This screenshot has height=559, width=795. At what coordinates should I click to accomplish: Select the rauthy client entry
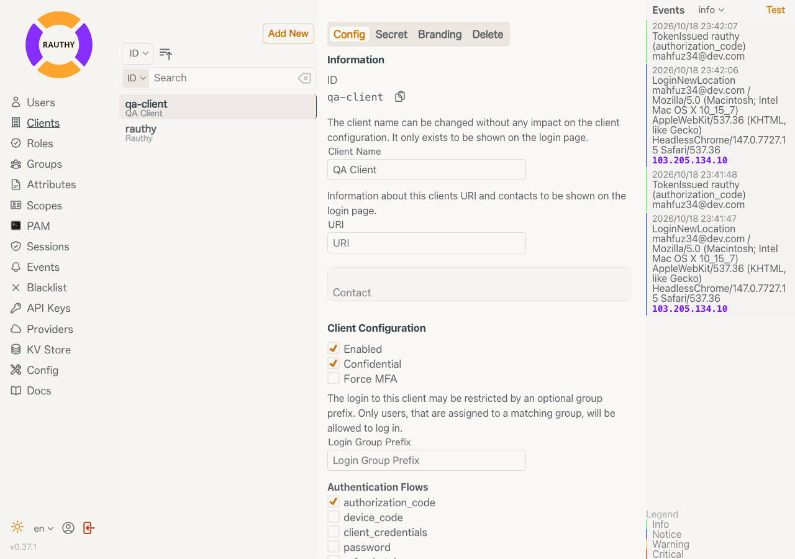click(218, 132)
